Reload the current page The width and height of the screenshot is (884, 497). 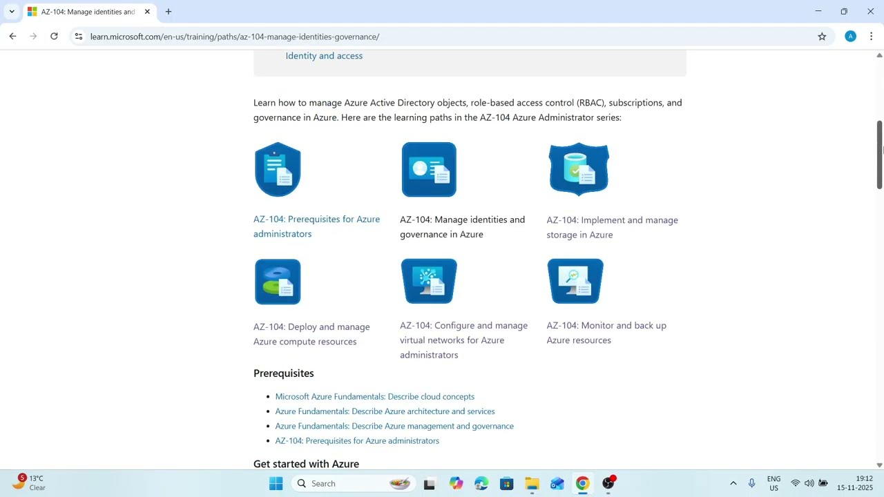pos(54,37)
